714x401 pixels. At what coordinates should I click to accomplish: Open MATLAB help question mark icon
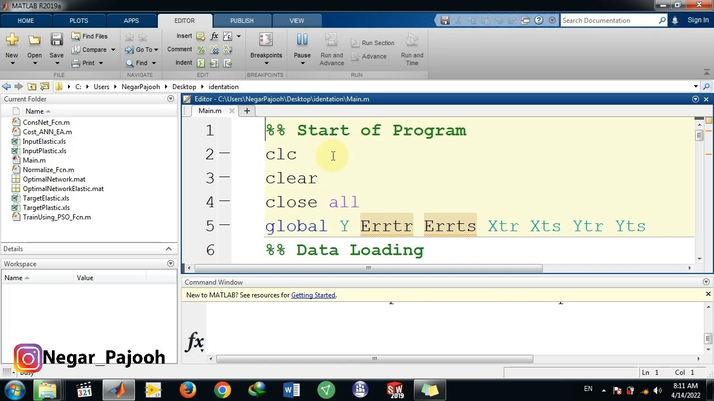coord(539,21)
